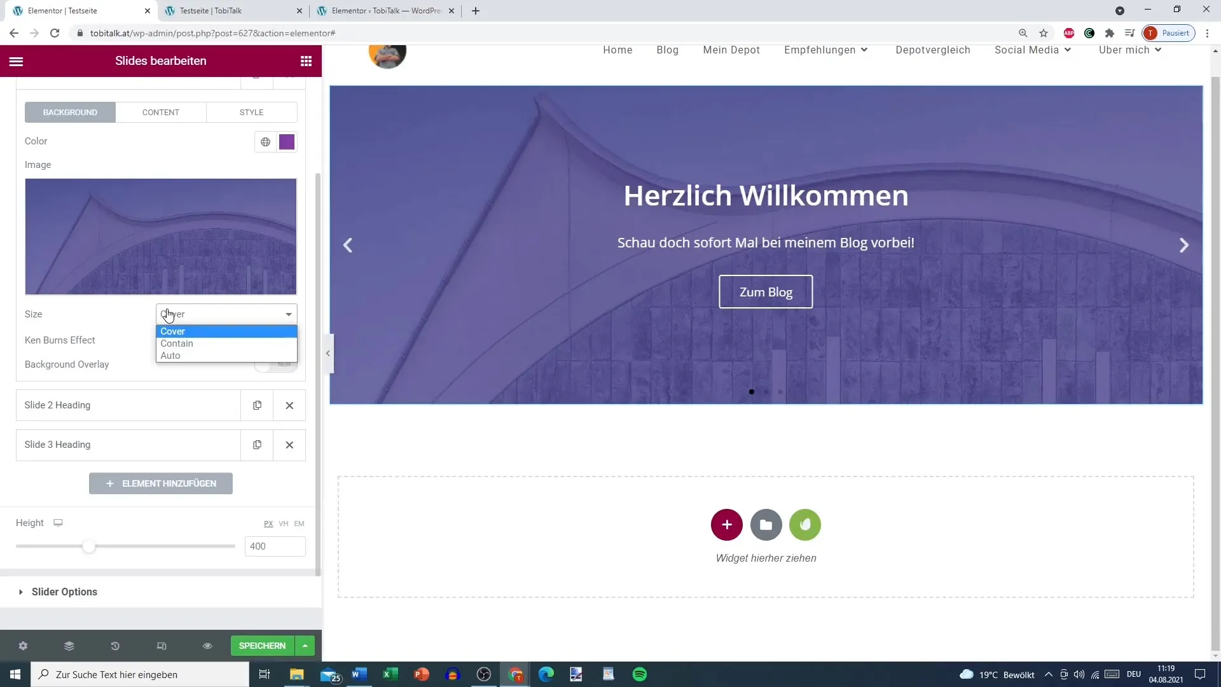Open the Home navigation item
1221x687 pixels.
(617, 50)
